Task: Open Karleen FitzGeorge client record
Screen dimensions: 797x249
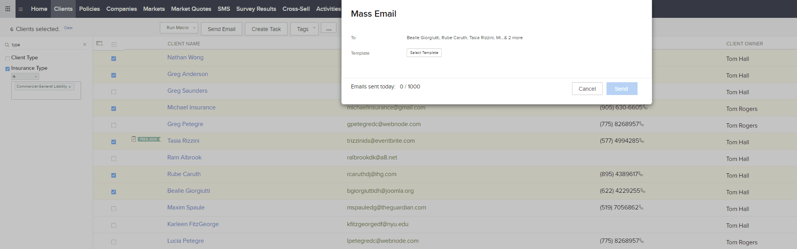Action: pyautogui.click(x=193, y=224)
